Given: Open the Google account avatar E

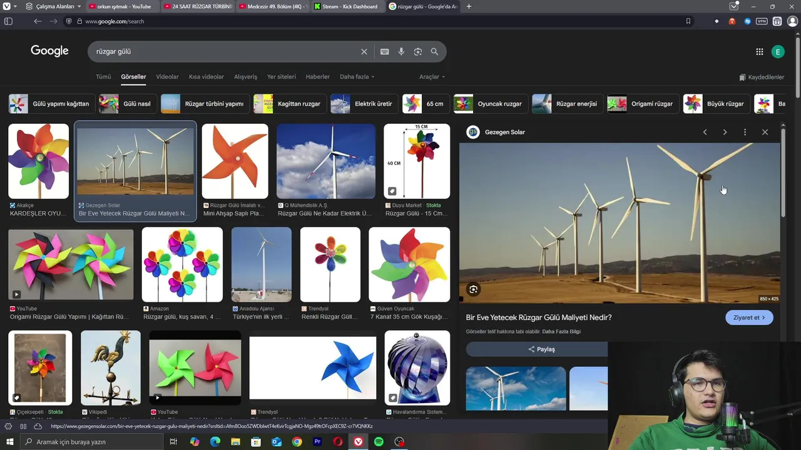Looking at the screenshot, I should click(778, 52).
